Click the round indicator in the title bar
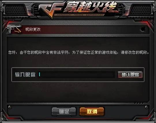 pos(143,29)
